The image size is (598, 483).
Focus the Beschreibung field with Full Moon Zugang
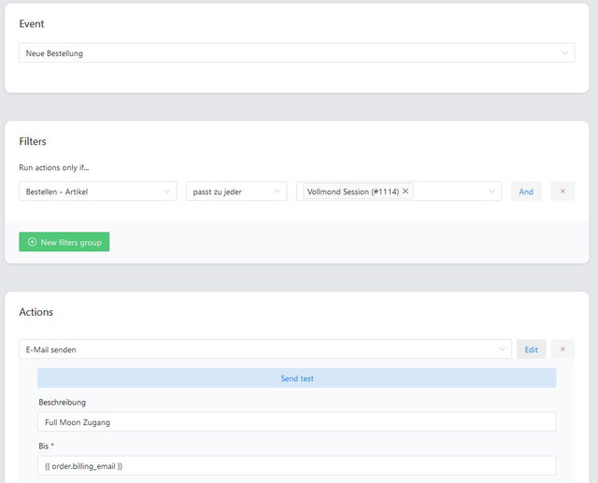(x=297, y=422)
